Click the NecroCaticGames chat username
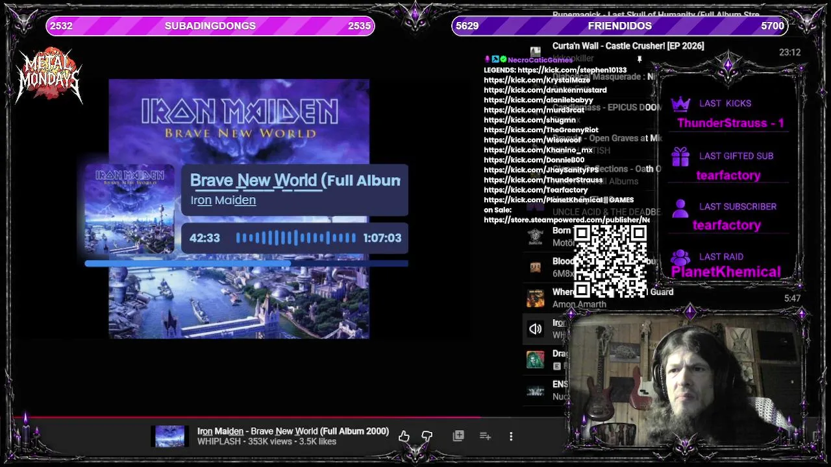Image resolution: width=831 pixels, height=467 pixels. click(540, 60)
